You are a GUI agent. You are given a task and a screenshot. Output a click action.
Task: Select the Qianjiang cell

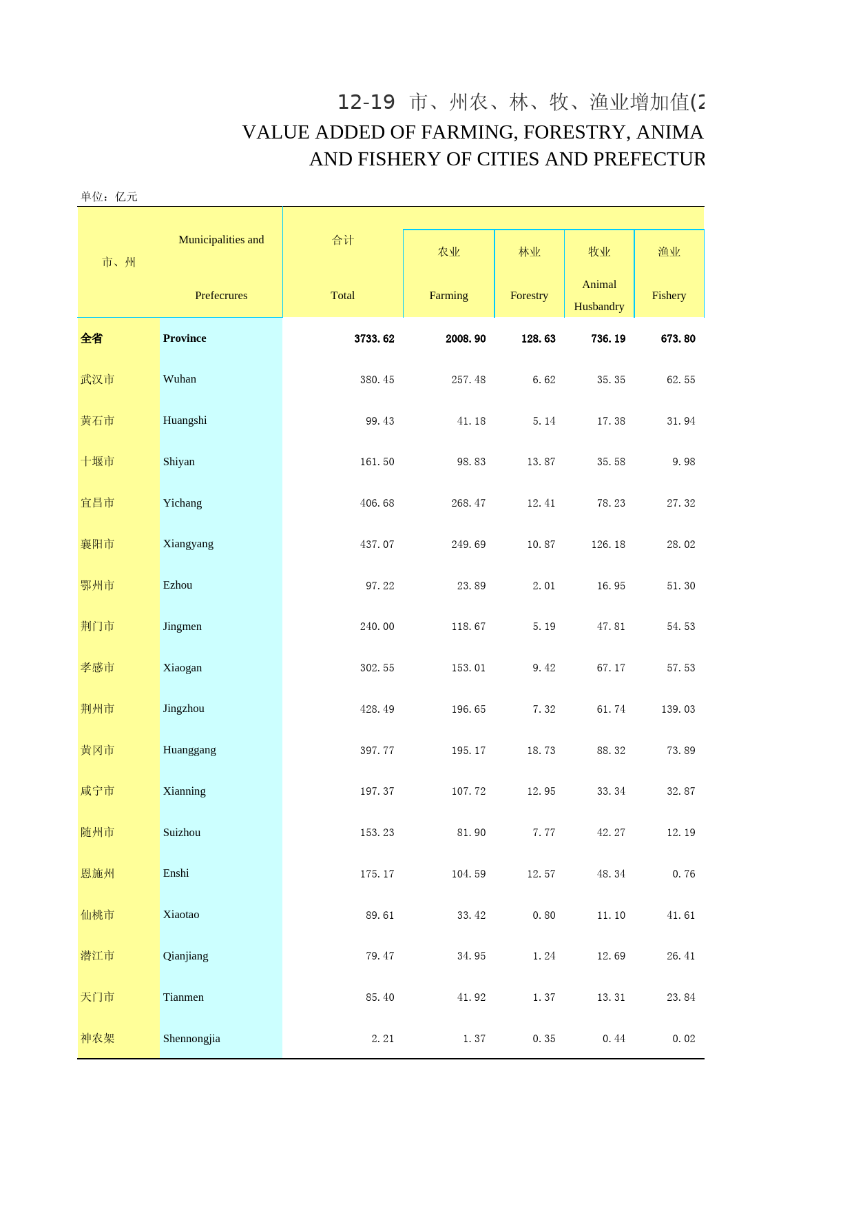(x=186, y=956)
